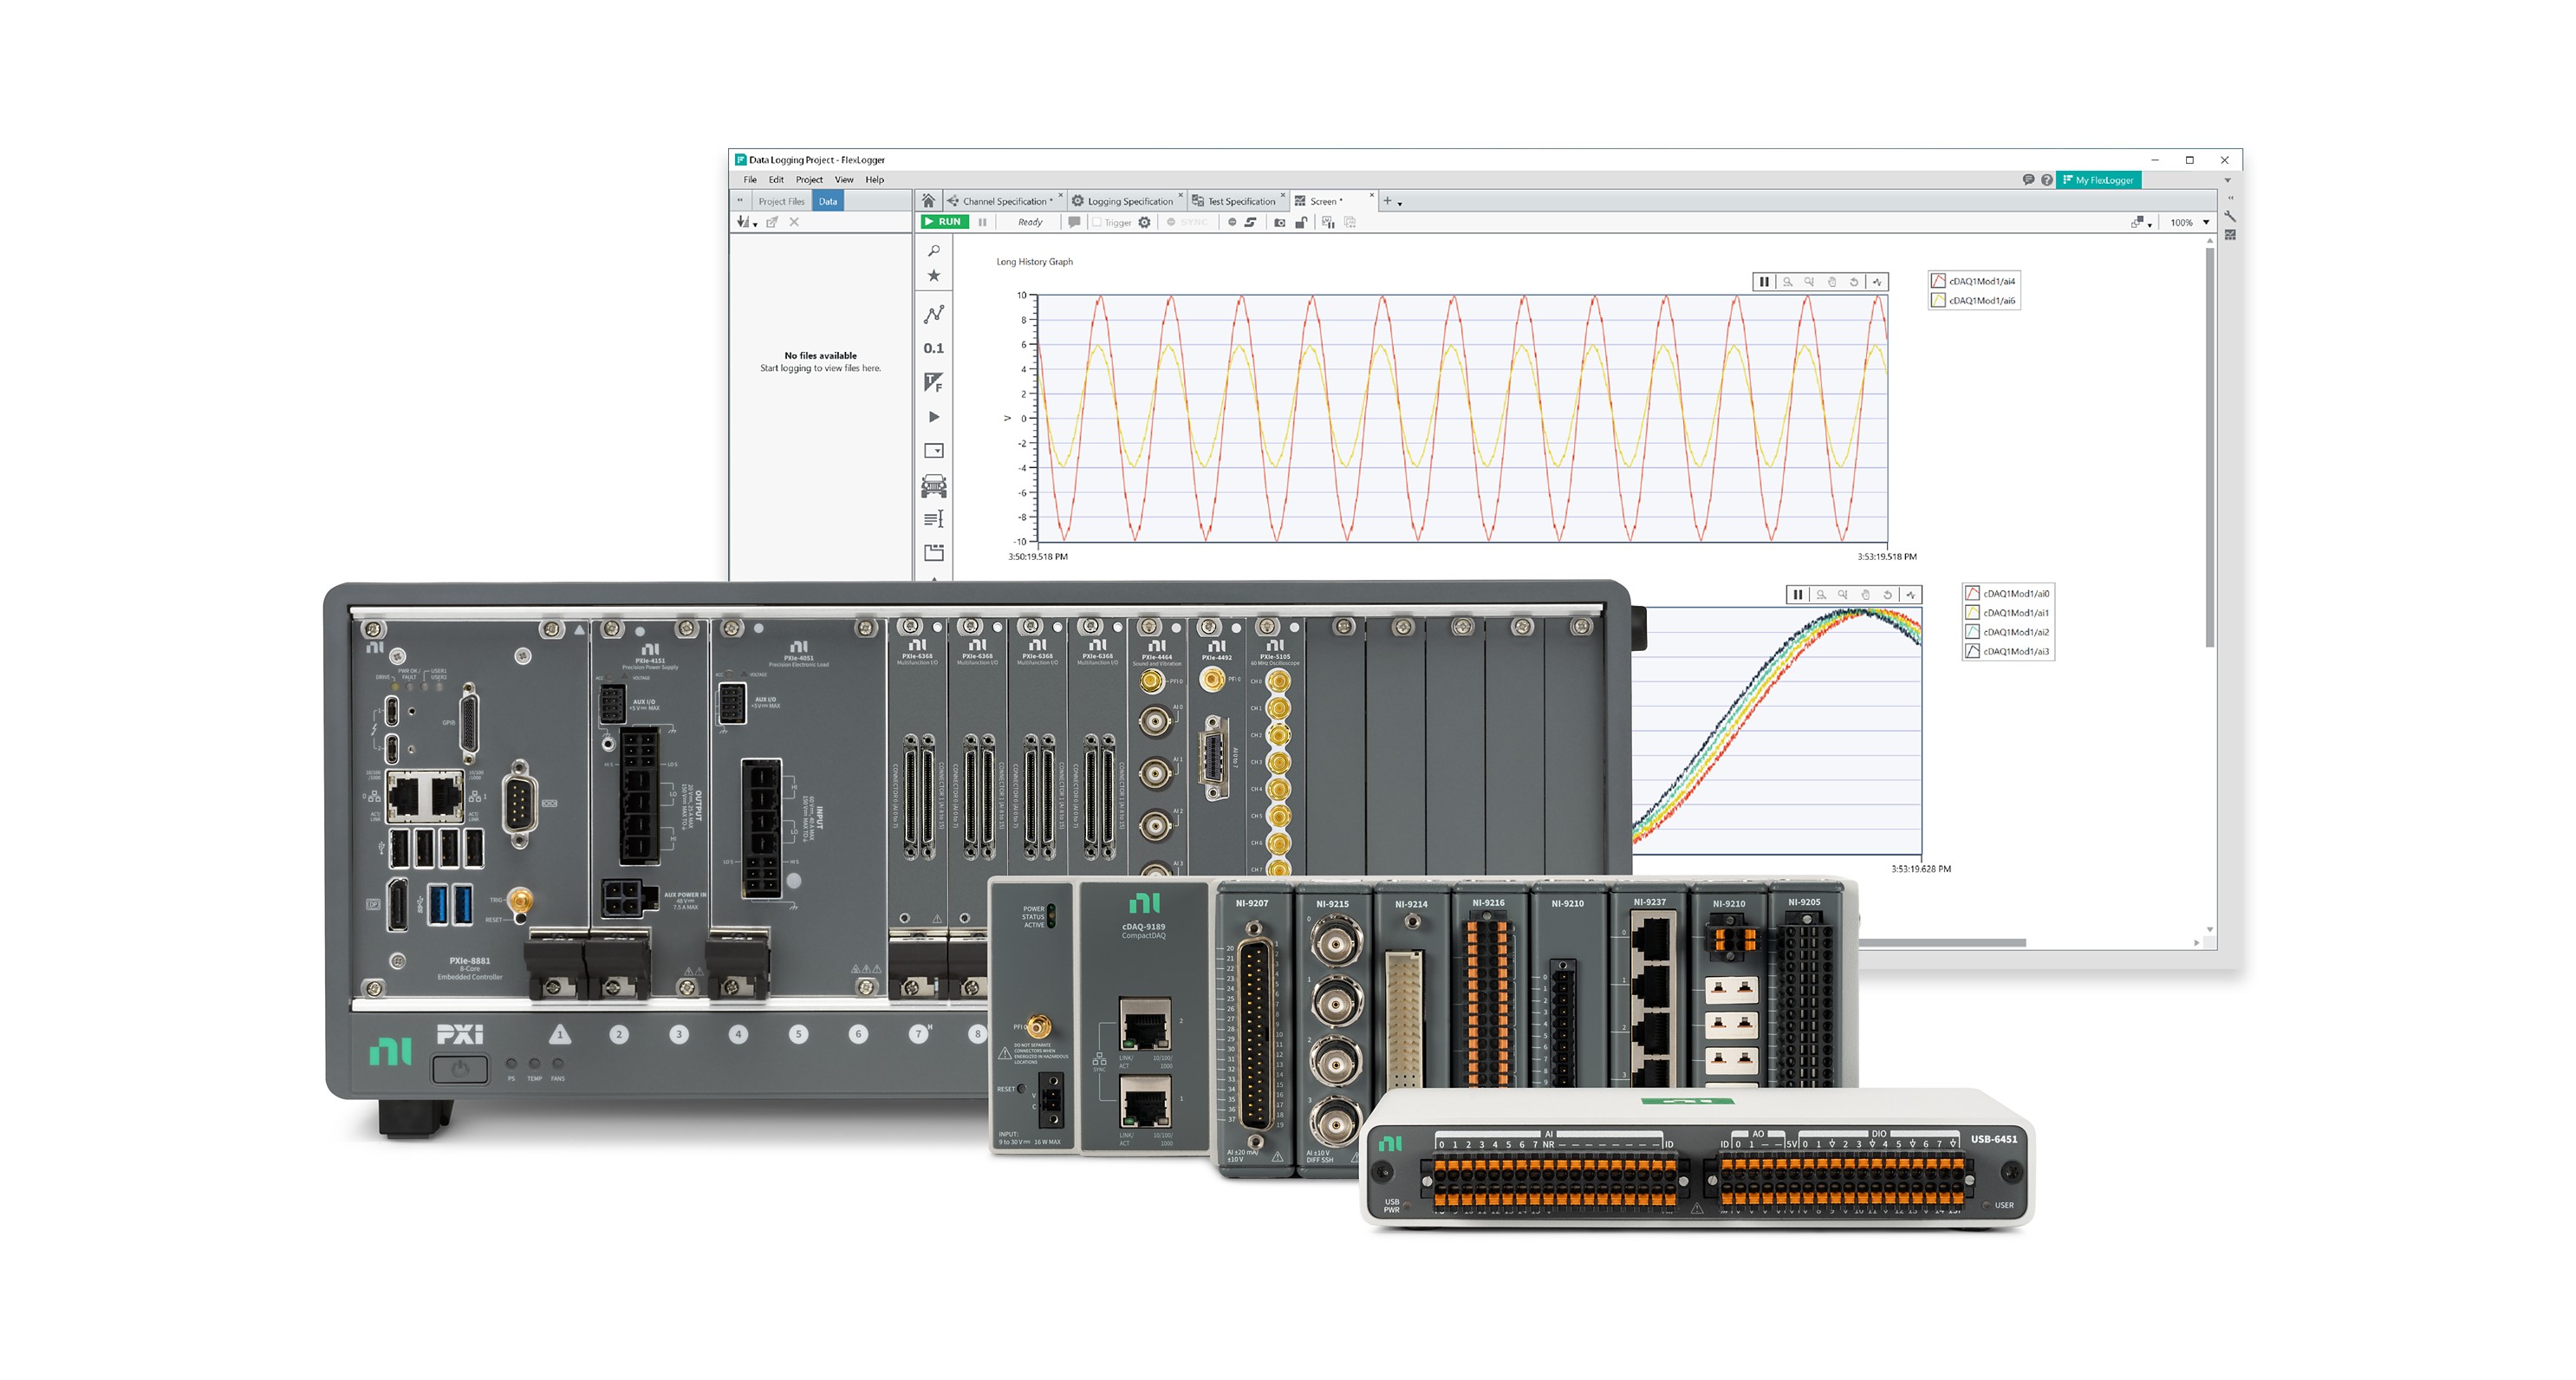This screenshot has width=2576, height=1380.
Task: Pause the Long History Graph
Action: click(1764, 282)
